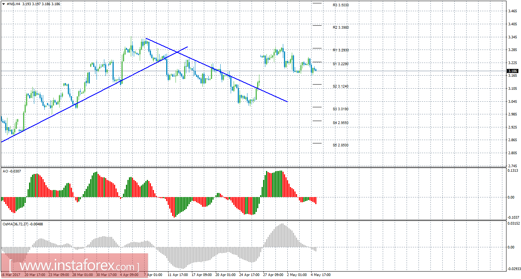Select the 4 May 17:00 time label
This screenshot has height=279, width=521.
click(x=321, y=275)
